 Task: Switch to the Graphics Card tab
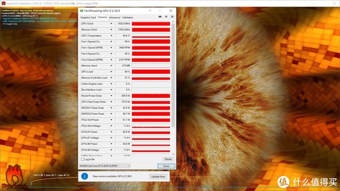tap(88, 17)
